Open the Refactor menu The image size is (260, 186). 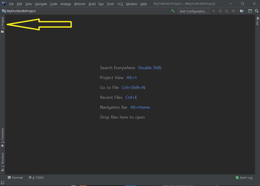pyautogui.click(x=80, y=4)
